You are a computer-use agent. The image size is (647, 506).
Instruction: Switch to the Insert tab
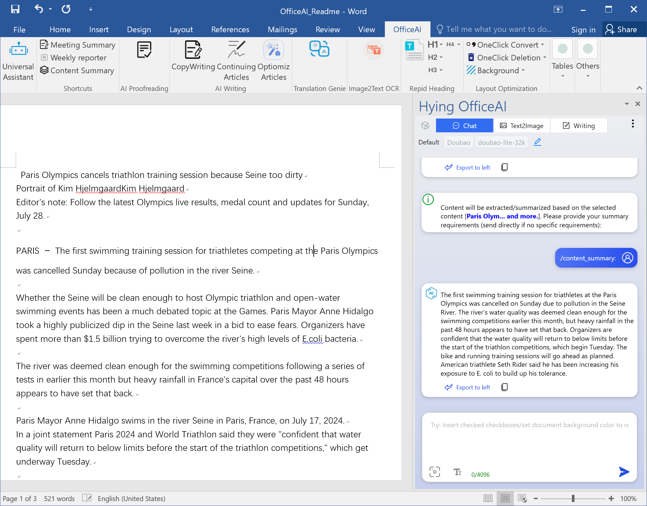[99, 30]
